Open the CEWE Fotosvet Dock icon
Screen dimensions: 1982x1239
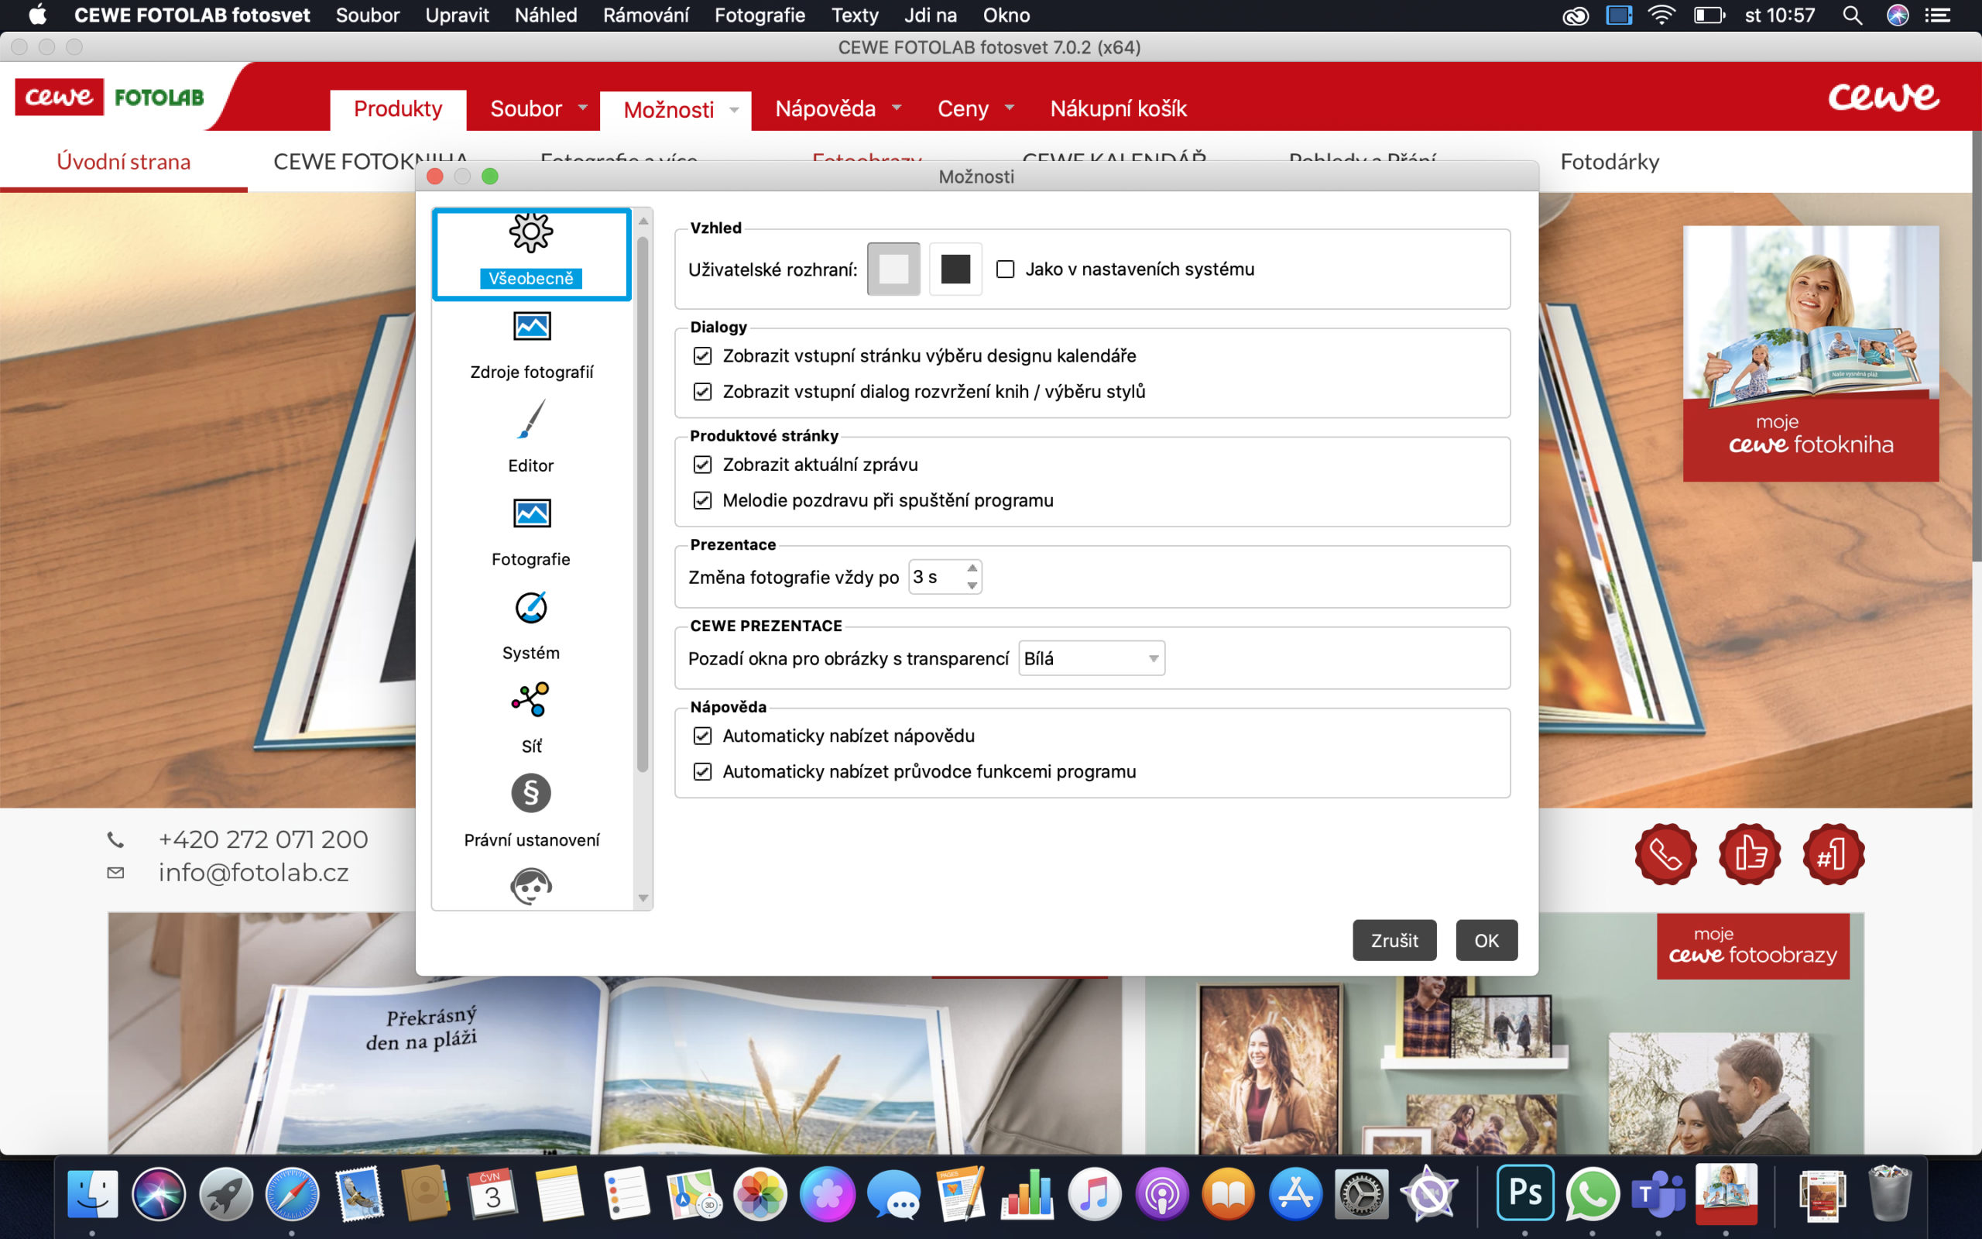pyautogui.click(x=1727, y=1193)
